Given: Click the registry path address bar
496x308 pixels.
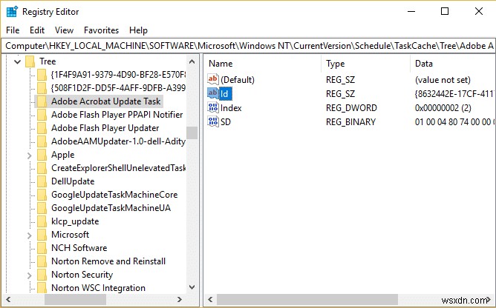Looking at the screenshot, I should 248,46.
